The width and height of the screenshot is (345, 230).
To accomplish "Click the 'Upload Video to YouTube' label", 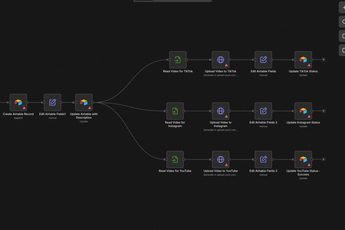I will point(220,171).
